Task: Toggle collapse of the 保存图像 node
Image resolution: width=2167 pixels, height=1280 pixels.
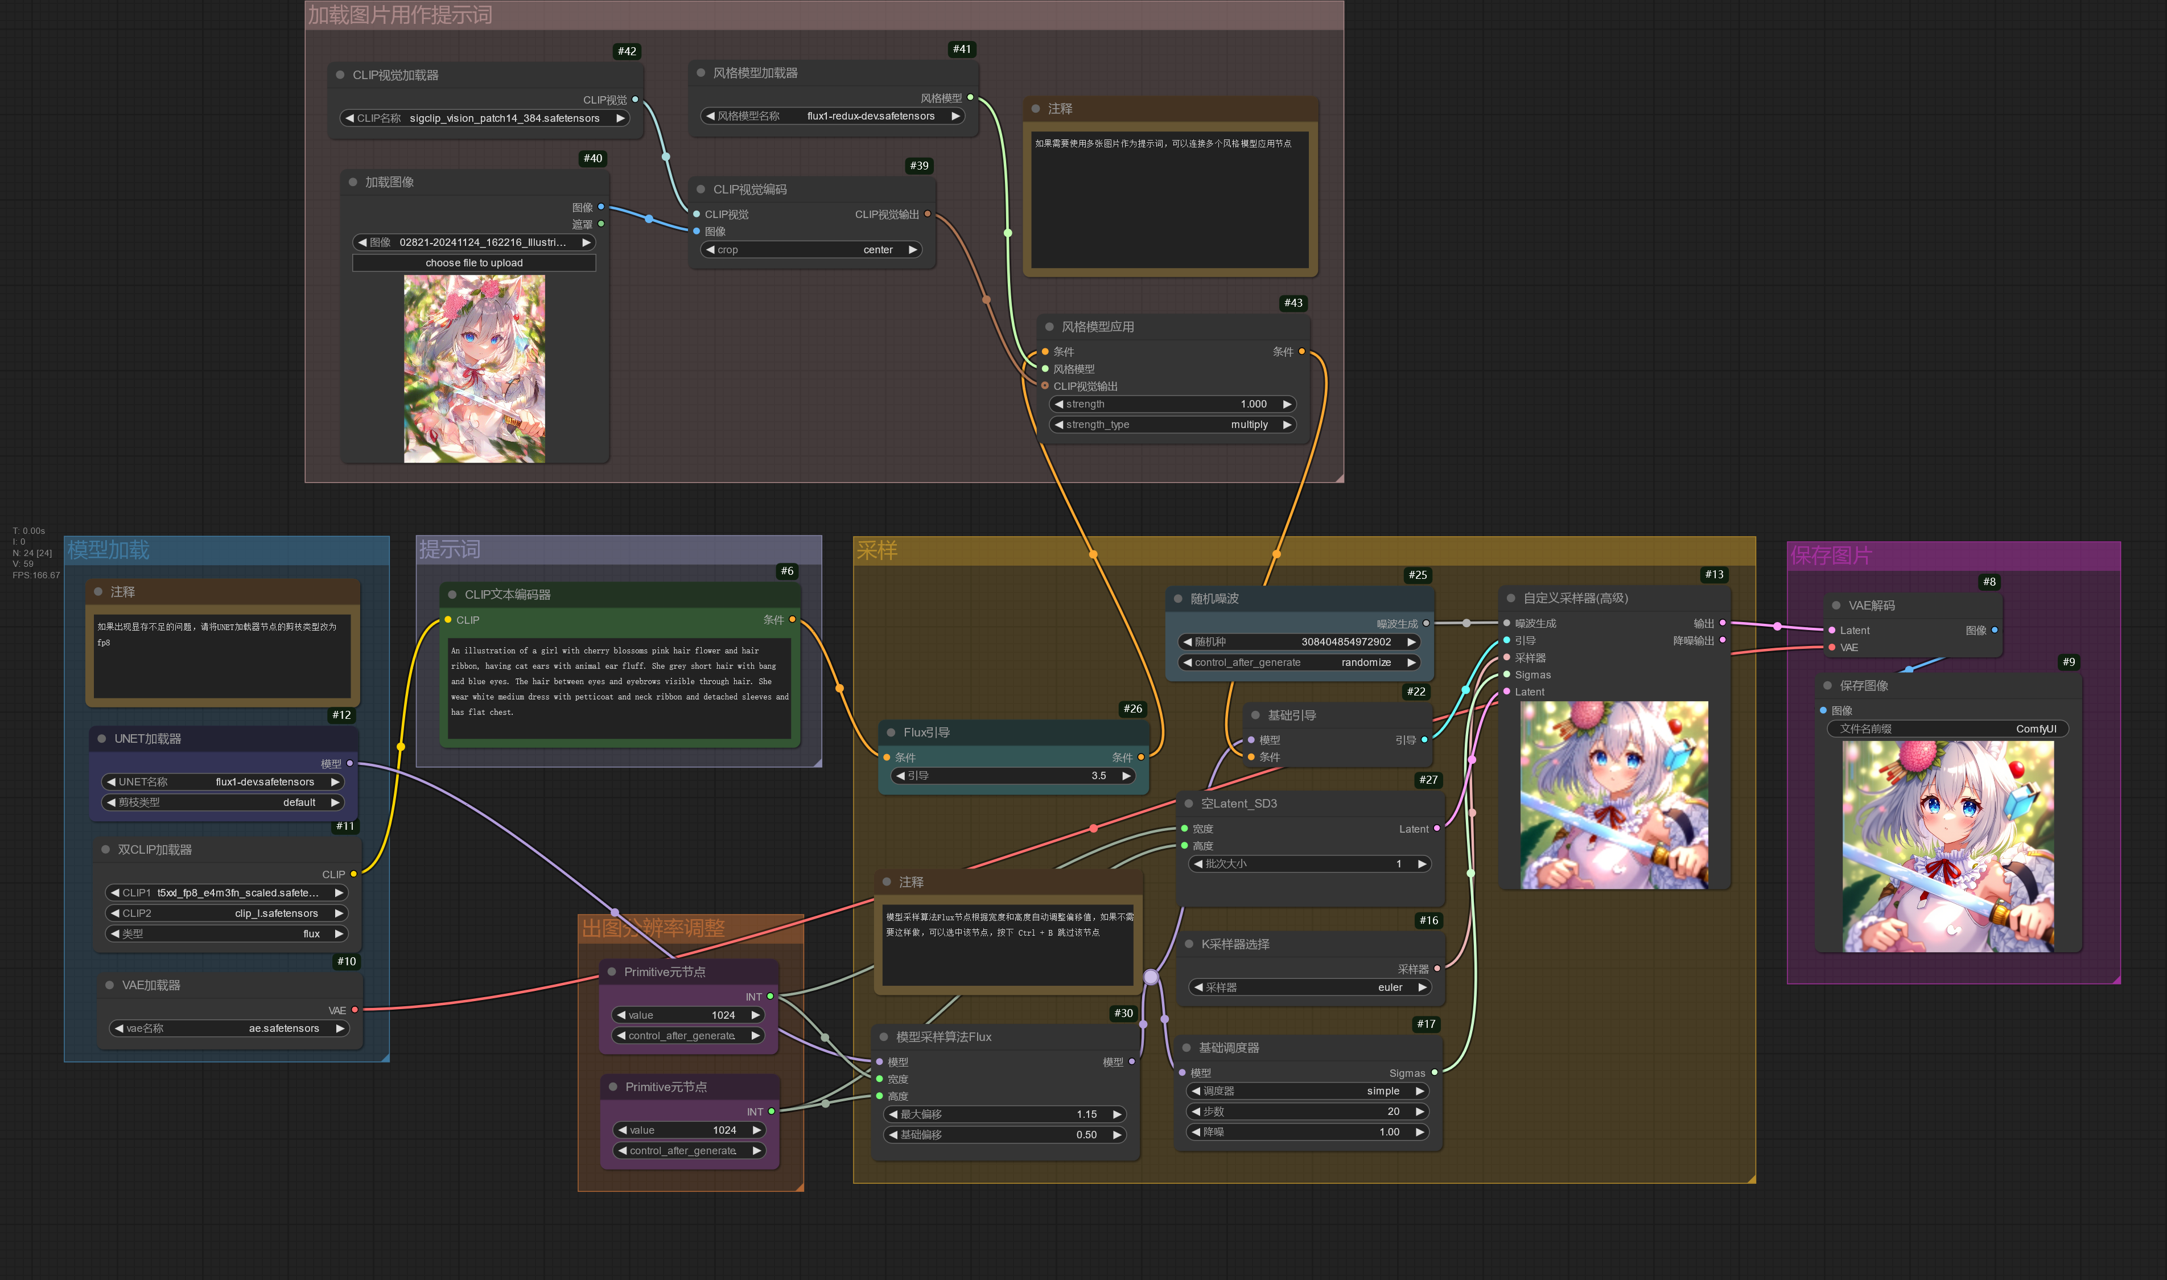Action: 1827,686
